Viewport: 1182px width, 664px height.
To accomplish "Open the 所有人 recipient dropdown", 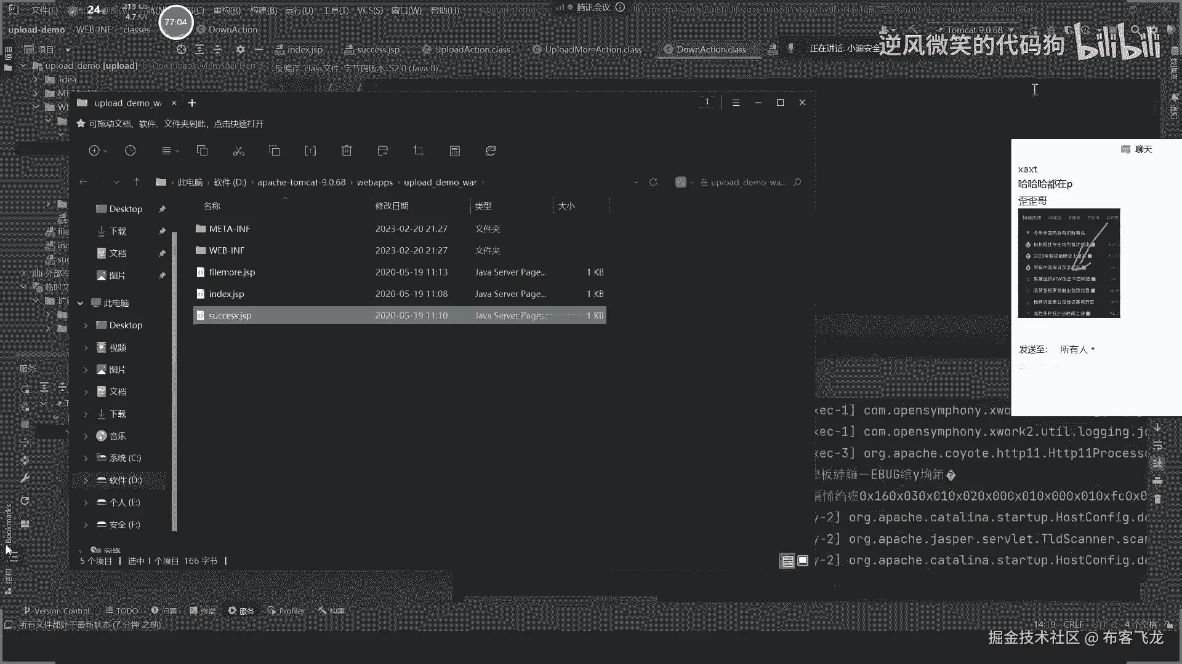I will [x=1077, y=349].
